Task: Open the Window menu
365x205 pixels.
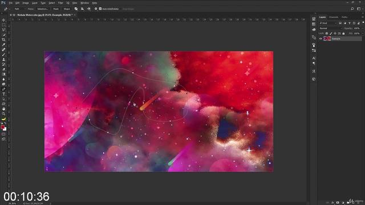Action: [x=85, y=3]
